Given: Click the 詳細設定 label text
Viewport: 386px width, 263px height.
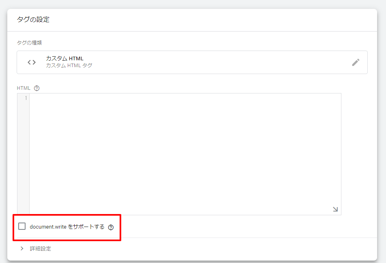Looking at the screenshot, I should tap(41, 249).
